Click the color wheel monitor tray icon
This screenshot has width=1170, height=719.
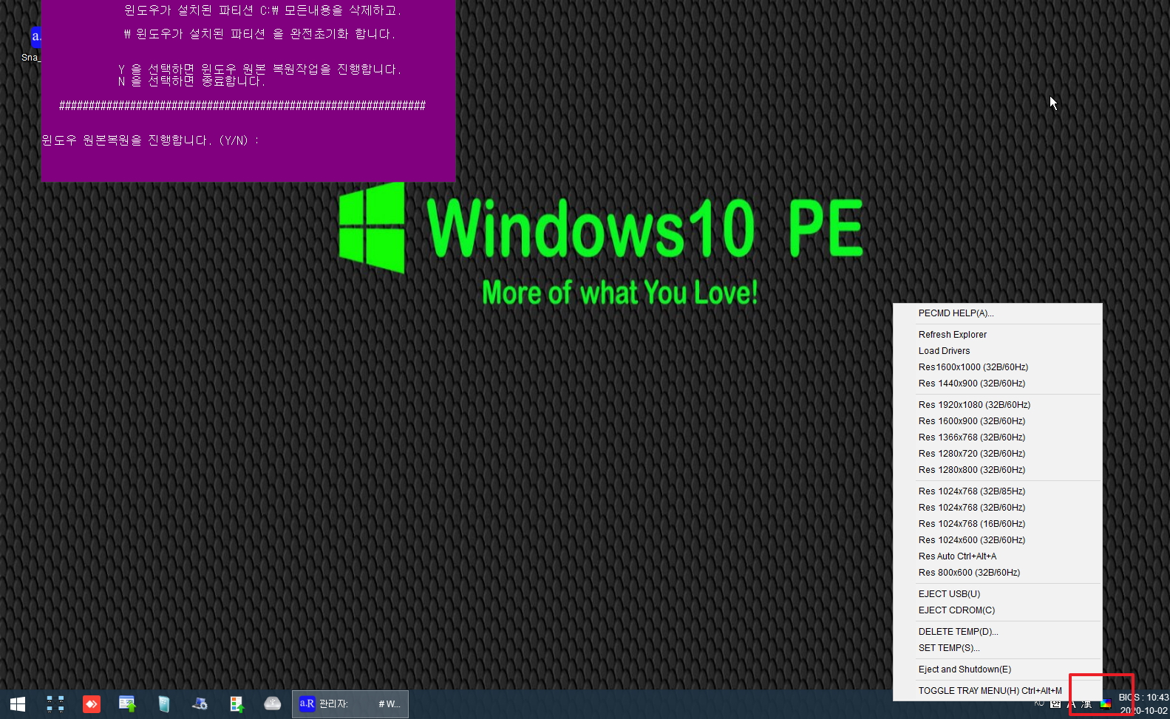1106,704
